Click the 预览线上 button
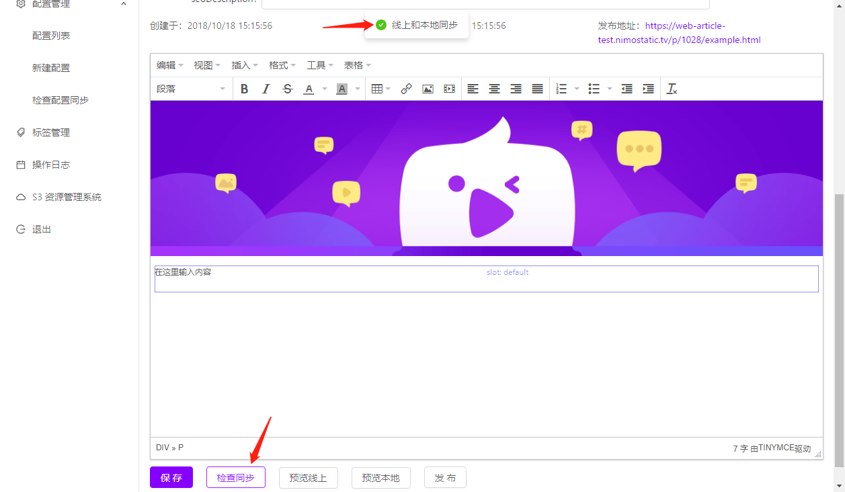845x492 pixels. (x=308, y=478)
